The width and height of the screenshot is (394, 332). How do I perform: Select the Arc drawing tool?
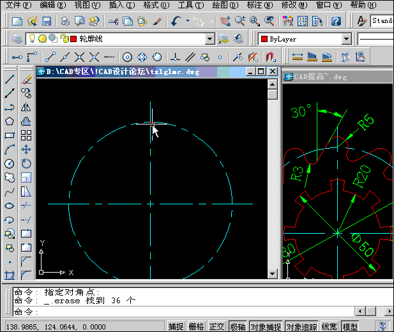pos(10,149)
